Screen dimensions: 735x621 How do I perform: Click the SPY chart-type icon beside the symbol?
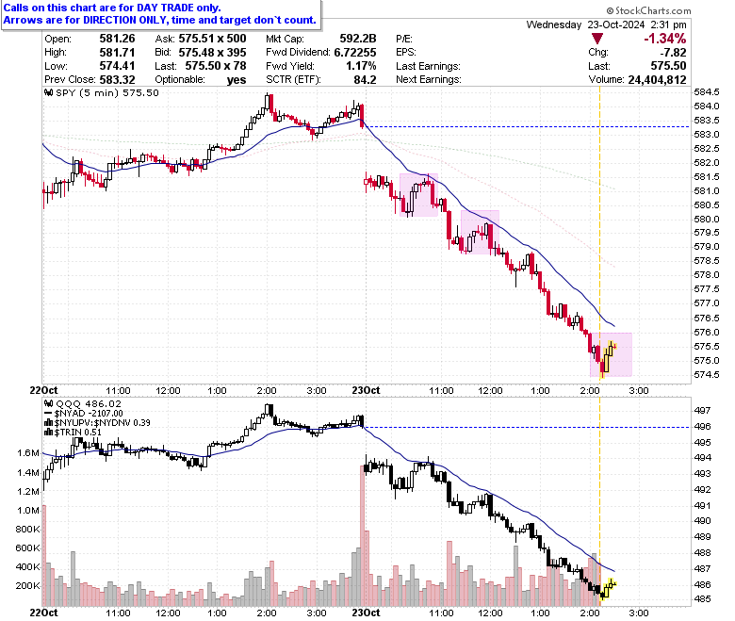coord(49,92)
